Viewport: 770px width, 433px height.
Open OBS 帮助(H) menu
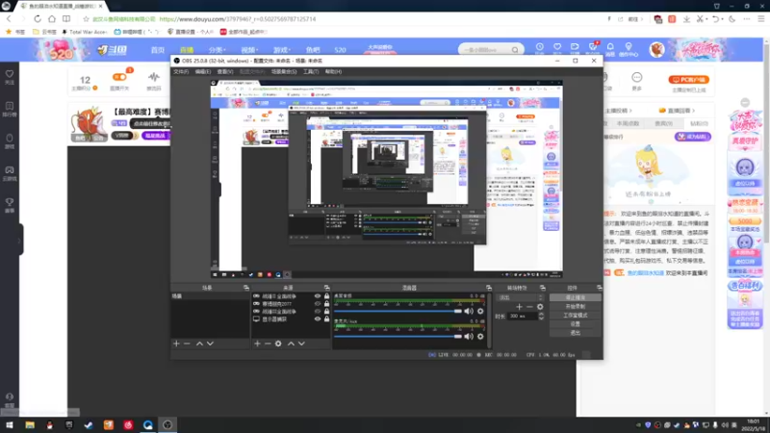[x=333, y=71]
